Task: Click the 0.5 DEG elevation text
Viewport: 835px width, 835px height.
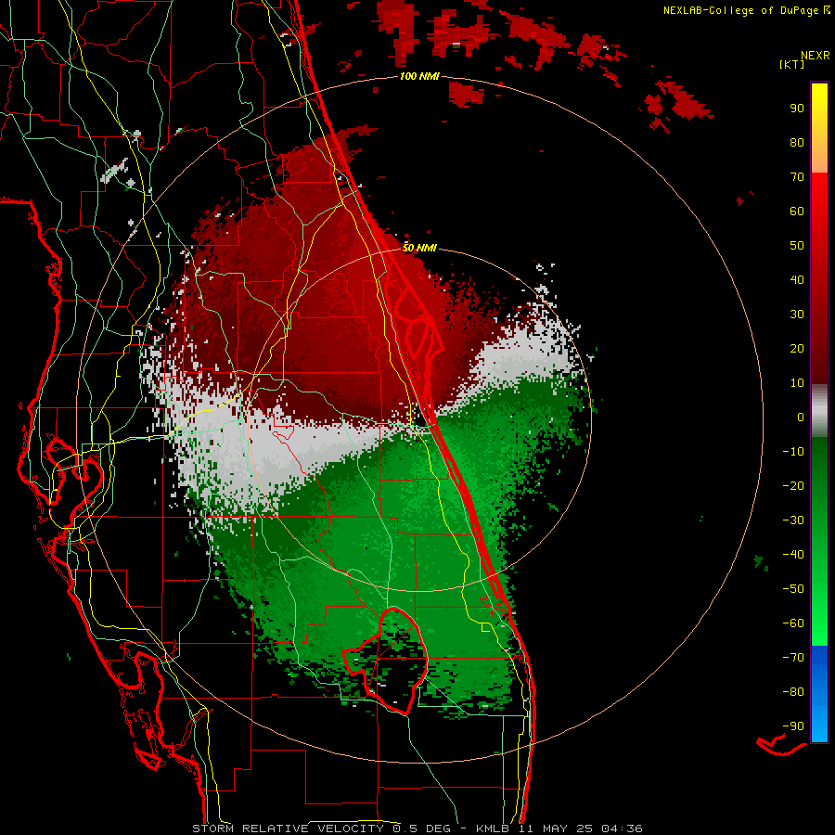Action: 422,829
